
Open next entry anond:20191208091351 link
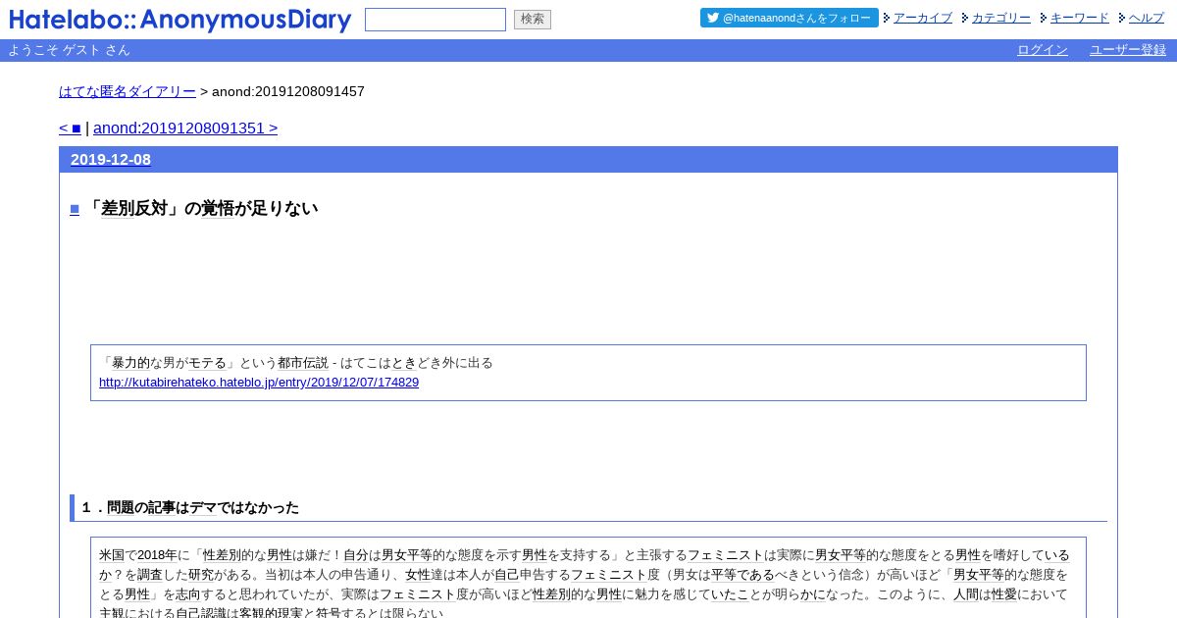click(x=185, y=128)
